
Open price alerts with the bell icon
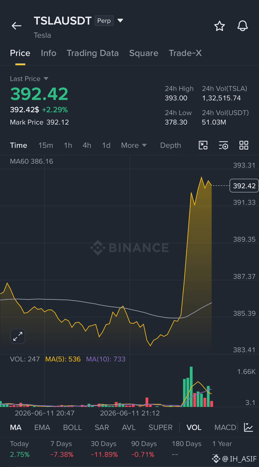(242, 26)
